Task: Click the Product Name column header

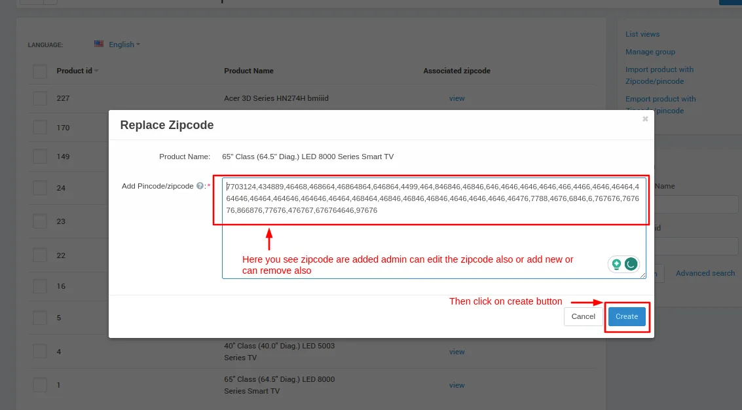Action: pos(248,71)
